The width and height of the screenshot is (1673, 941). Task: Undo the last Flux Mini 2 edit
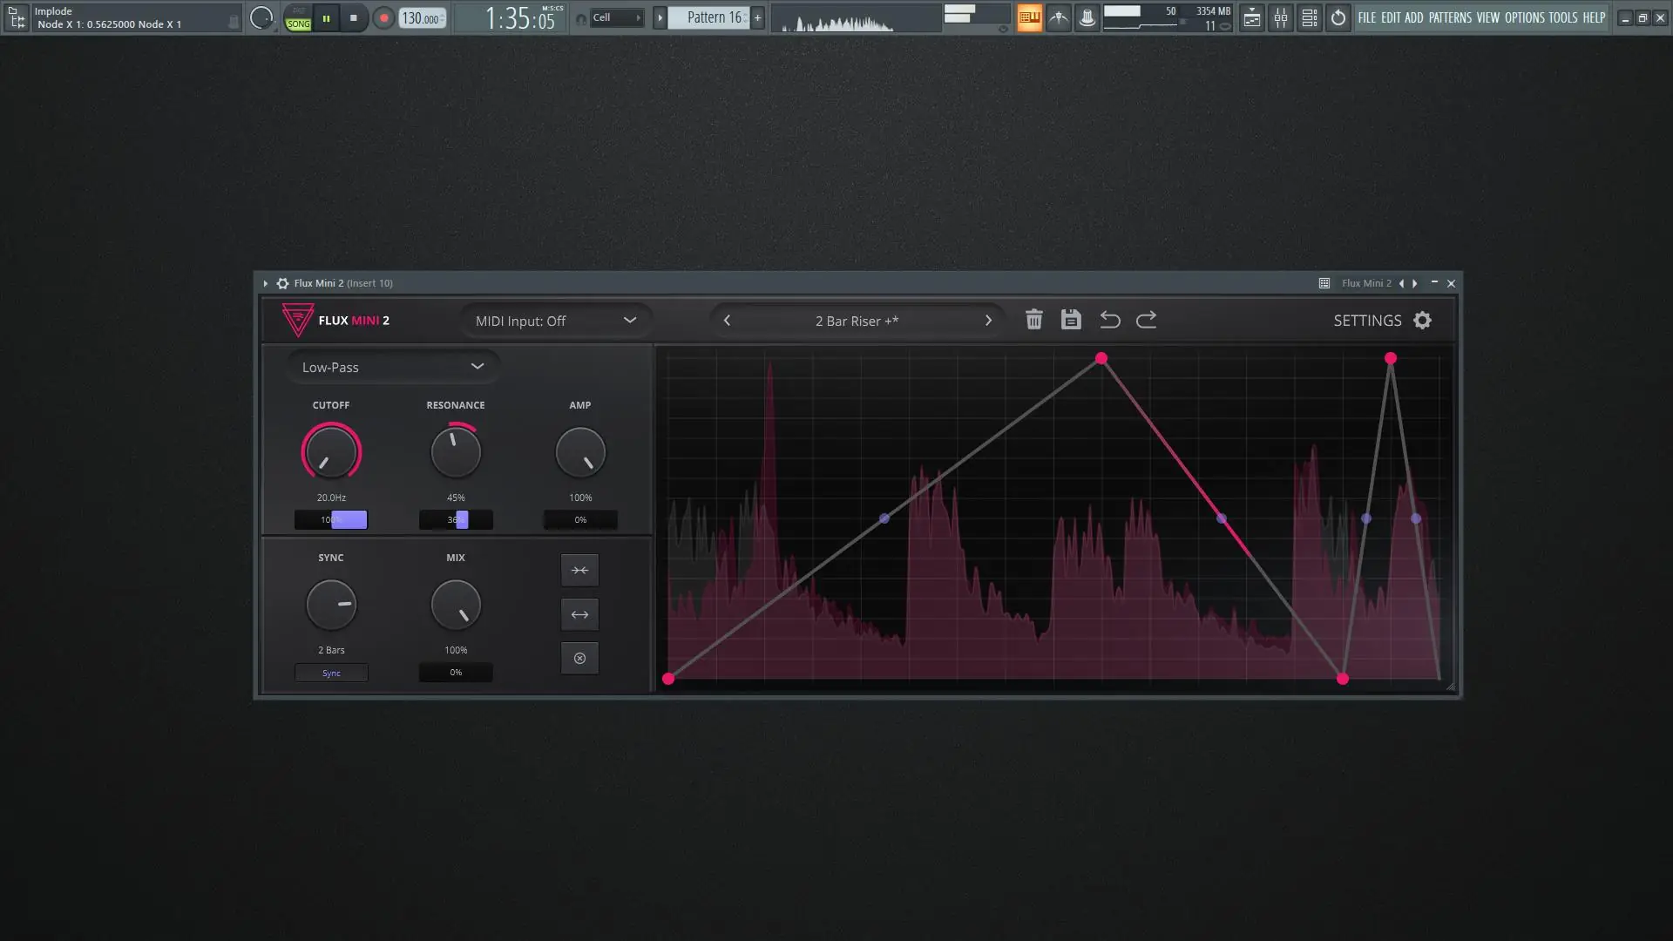coord(1110,320)
